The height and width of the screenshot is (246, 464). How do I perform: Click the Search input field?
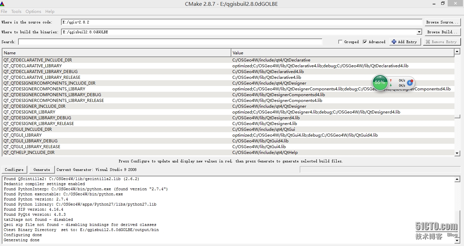tap(170, 42)
